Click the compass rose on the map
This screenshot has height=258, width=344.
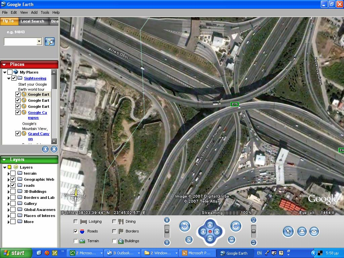[76, 195]
